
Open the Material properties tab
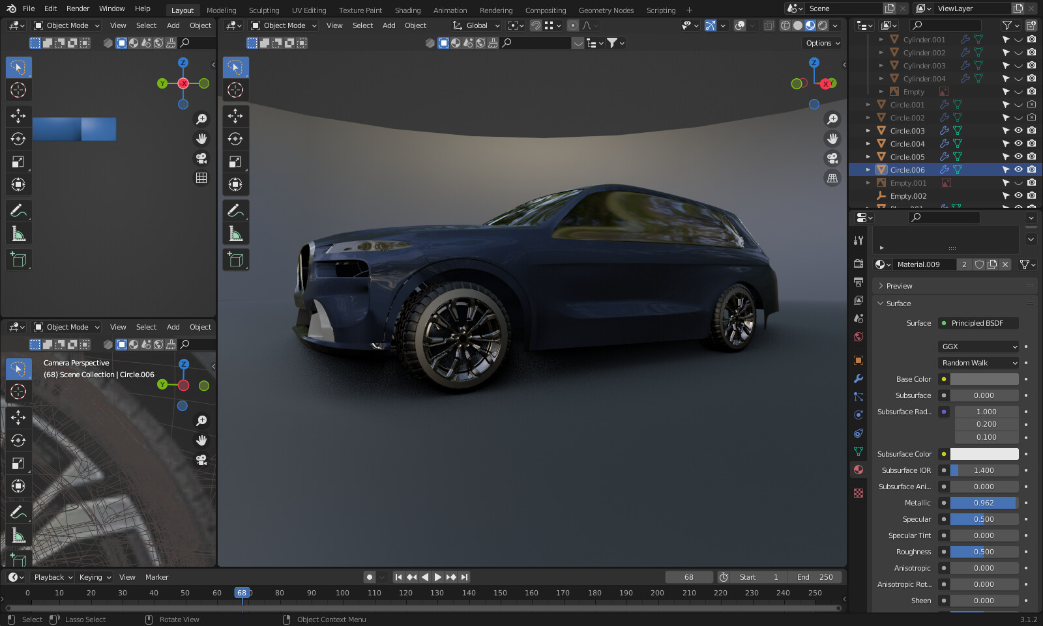point(859,470)
